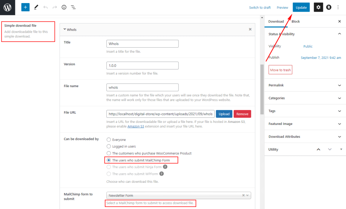The width and height of the screenshot is (346, 209).
Task: Show help for WPForm option
Action: [162, 174]
